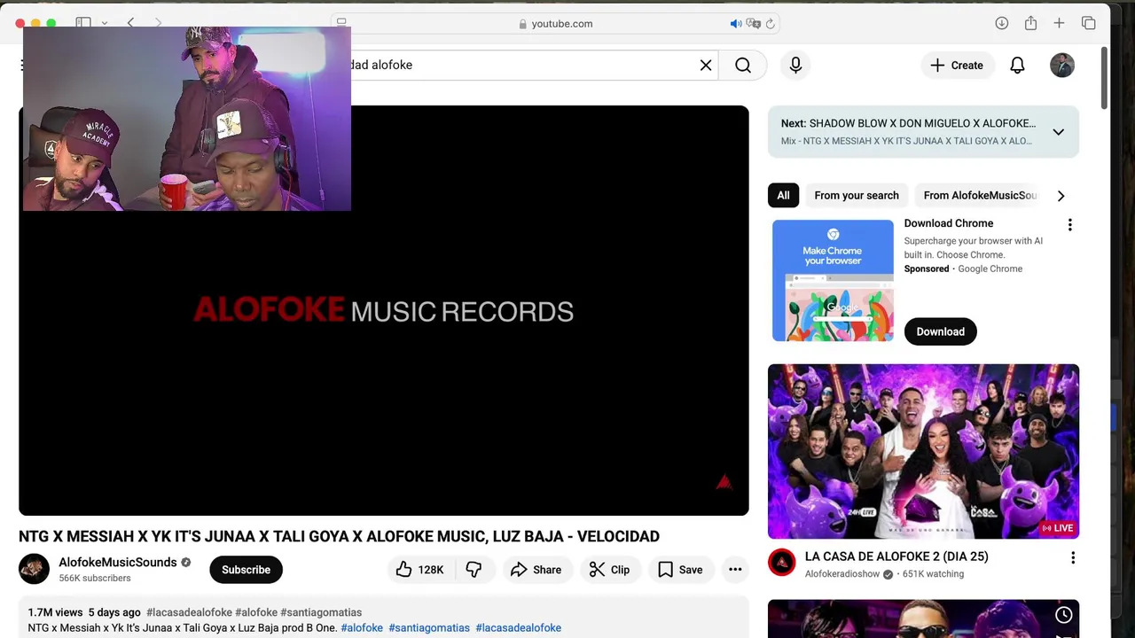
Task: Click the Alofokeradioshow channel name
Action: coord(841,574)
